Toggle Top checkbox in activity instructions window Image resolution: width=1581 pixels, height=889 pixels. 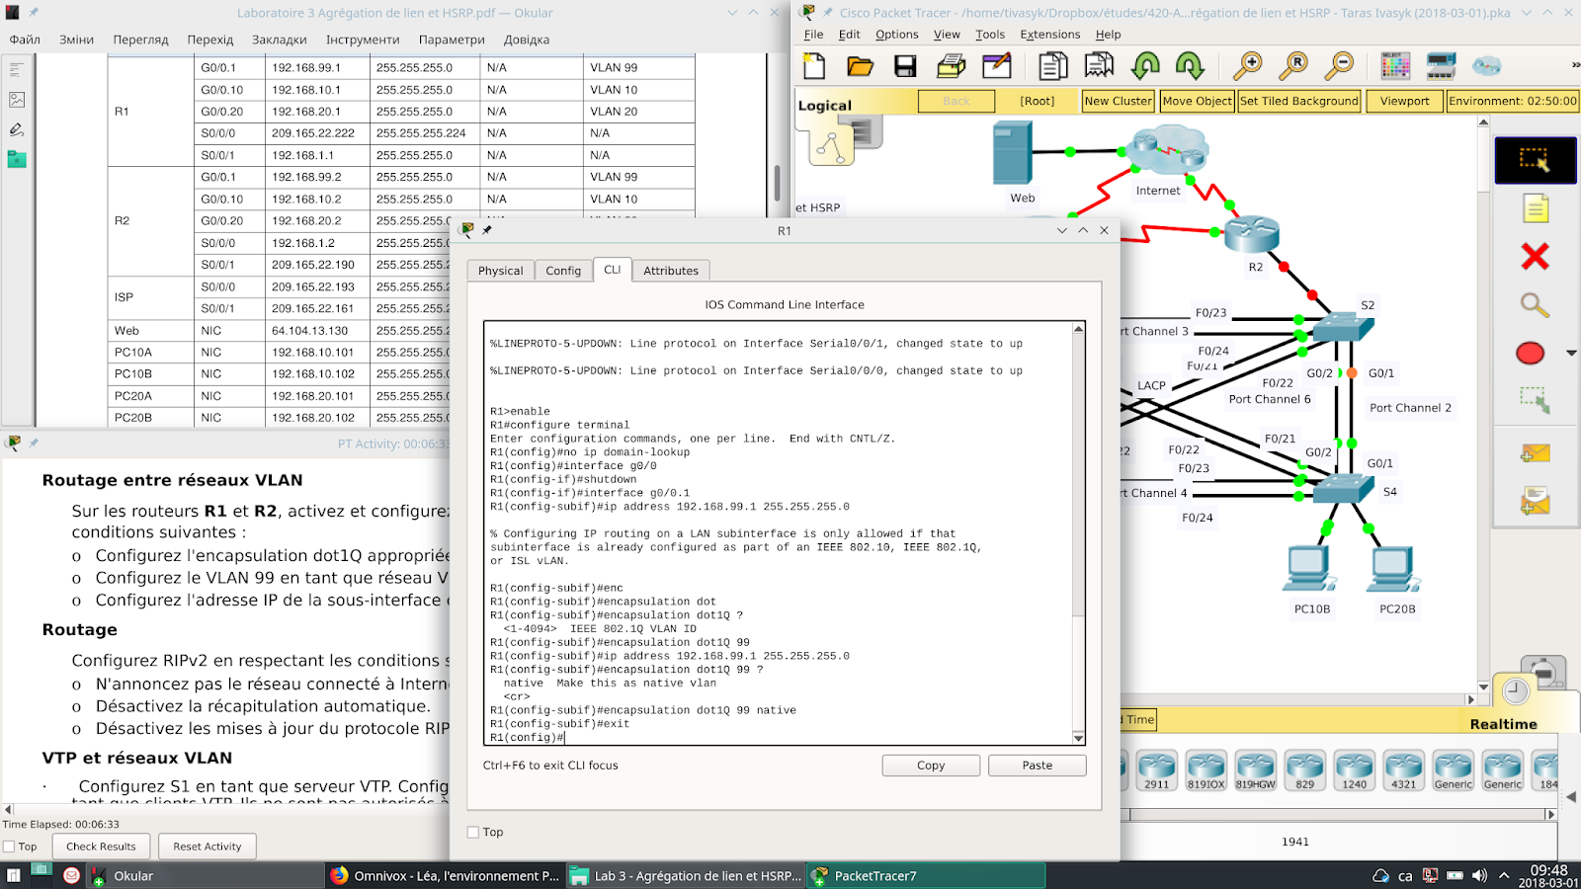click(x=9, y=847)
